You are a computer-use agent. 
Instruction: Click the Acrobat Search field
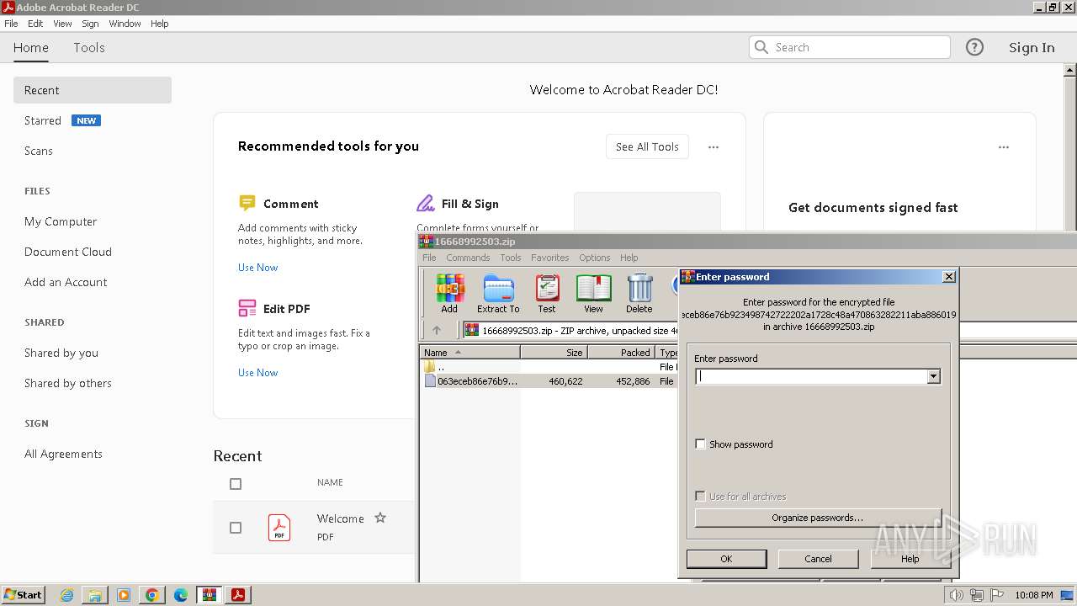tap(850, 47)
